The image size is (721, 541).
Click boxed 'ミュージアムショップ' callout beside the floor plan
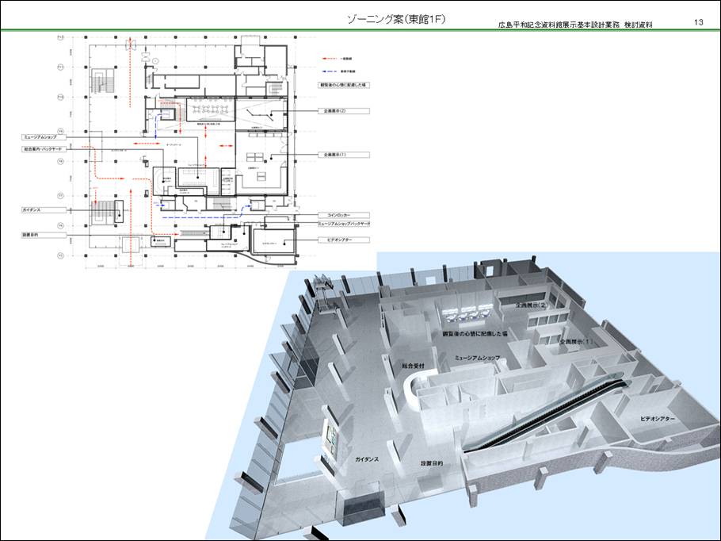(44, 137)
